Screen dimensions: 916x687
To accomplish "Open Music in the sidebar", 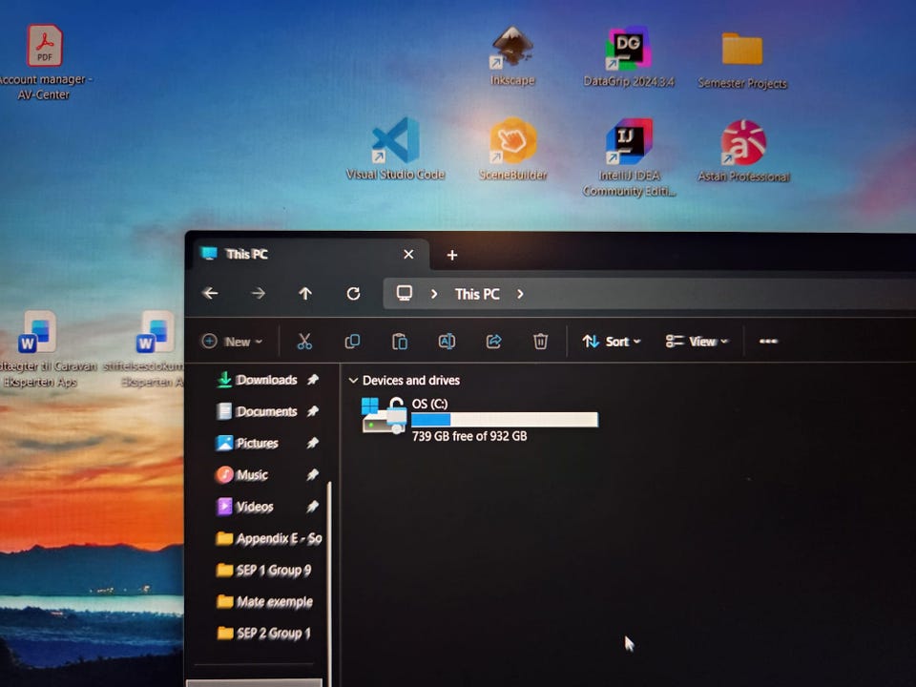I will coord(252,474).
